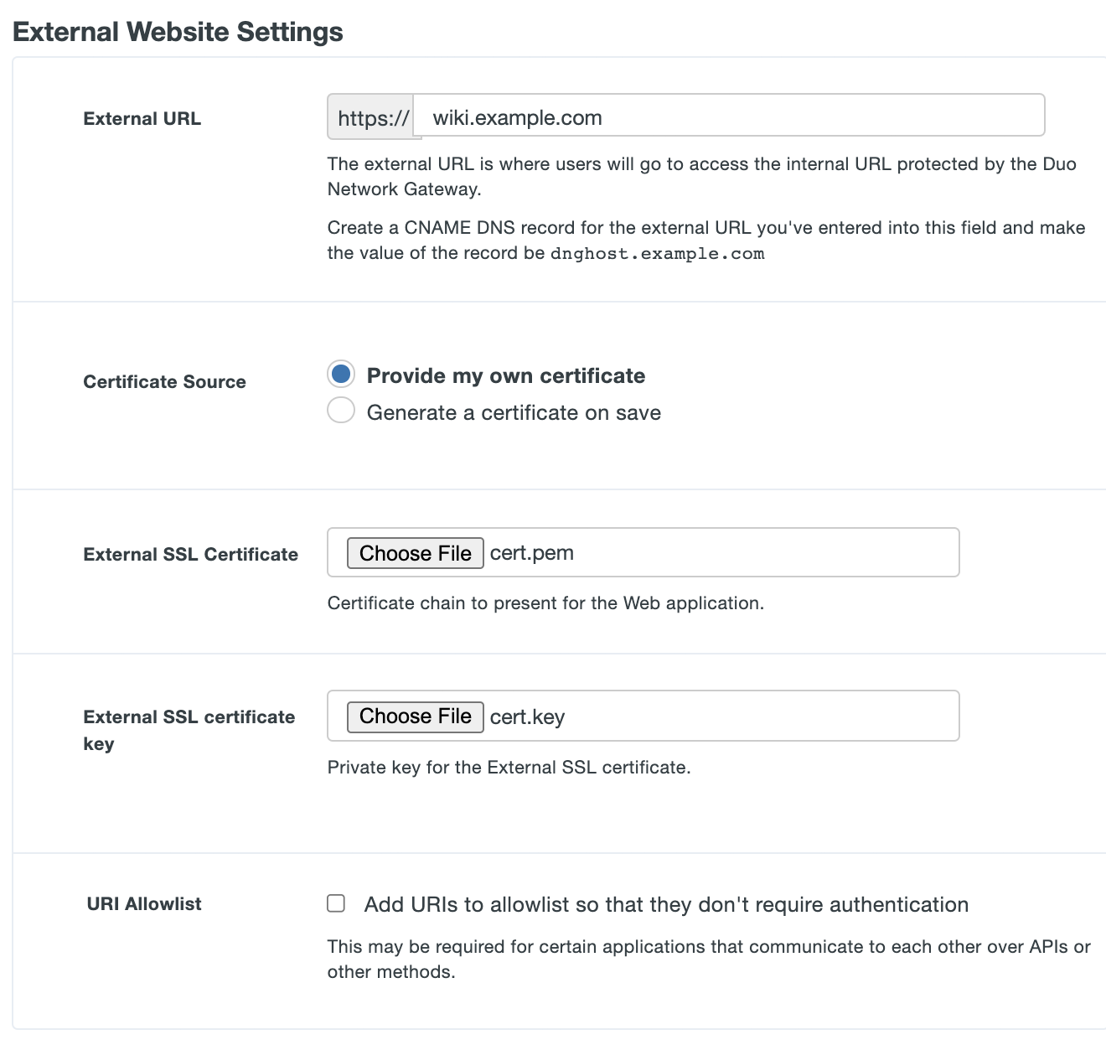
Task: Choose "Generate a certificate on save" option
Action: coord(341,410)
